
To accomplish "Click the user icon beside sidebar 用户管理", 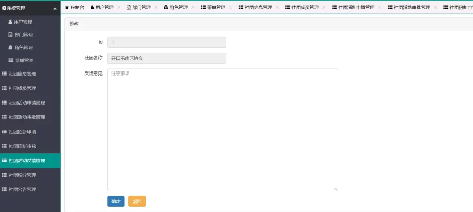I will (x=10, y=22).
